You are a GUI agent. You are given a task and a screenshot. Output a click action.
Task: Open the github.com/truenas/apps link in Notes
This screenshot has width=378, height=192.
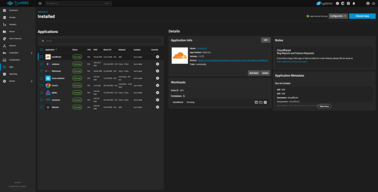[292, 61]
